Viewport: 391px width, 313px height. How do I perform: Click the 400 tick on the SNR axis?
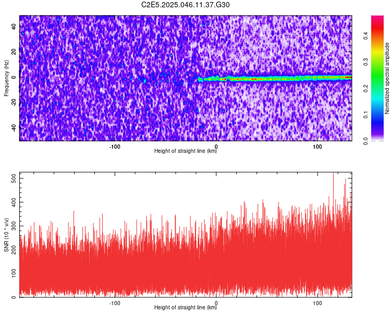[x=14, y=202]
